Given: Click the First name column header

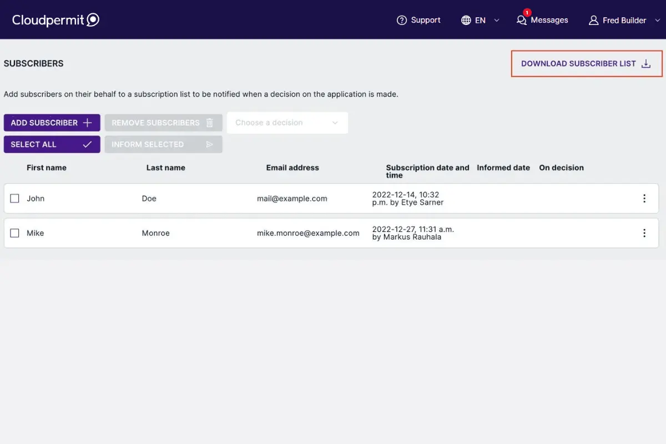Looking at the screenshot, I should pyautogui.click(x=47, y=168).
